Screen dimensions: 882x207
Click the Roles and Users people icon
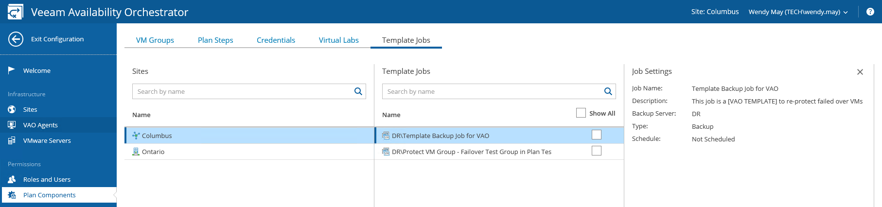pyautogui.click(x=12, y=179)
